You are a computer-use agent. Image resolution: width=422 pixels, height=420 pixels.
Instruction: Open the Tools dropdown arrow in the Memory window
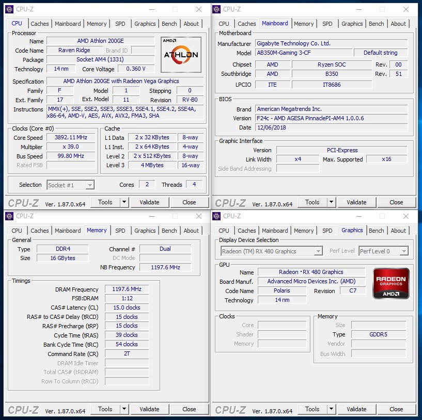tap(124, 409)
